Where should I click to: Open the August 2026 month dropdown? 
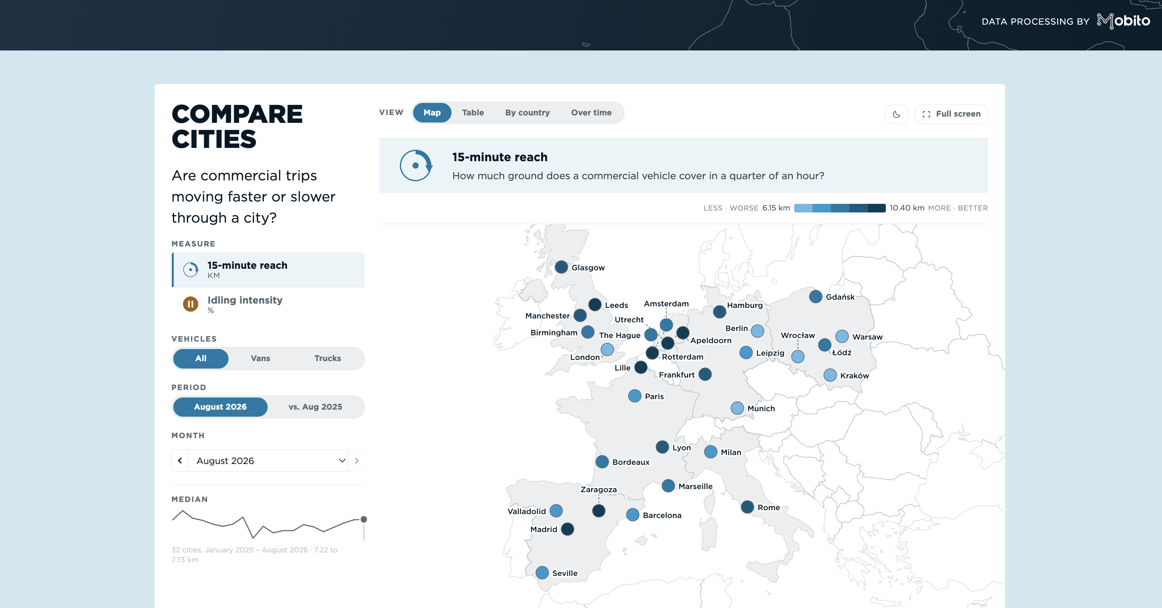[x=268, y=460]
